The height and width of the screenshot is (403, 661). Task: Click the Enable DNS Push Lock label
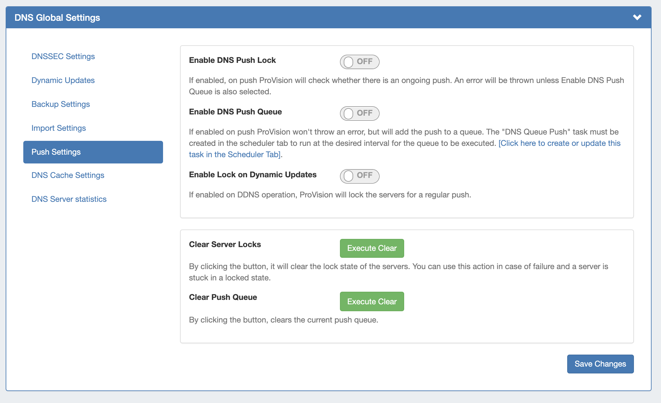point(232,60)
